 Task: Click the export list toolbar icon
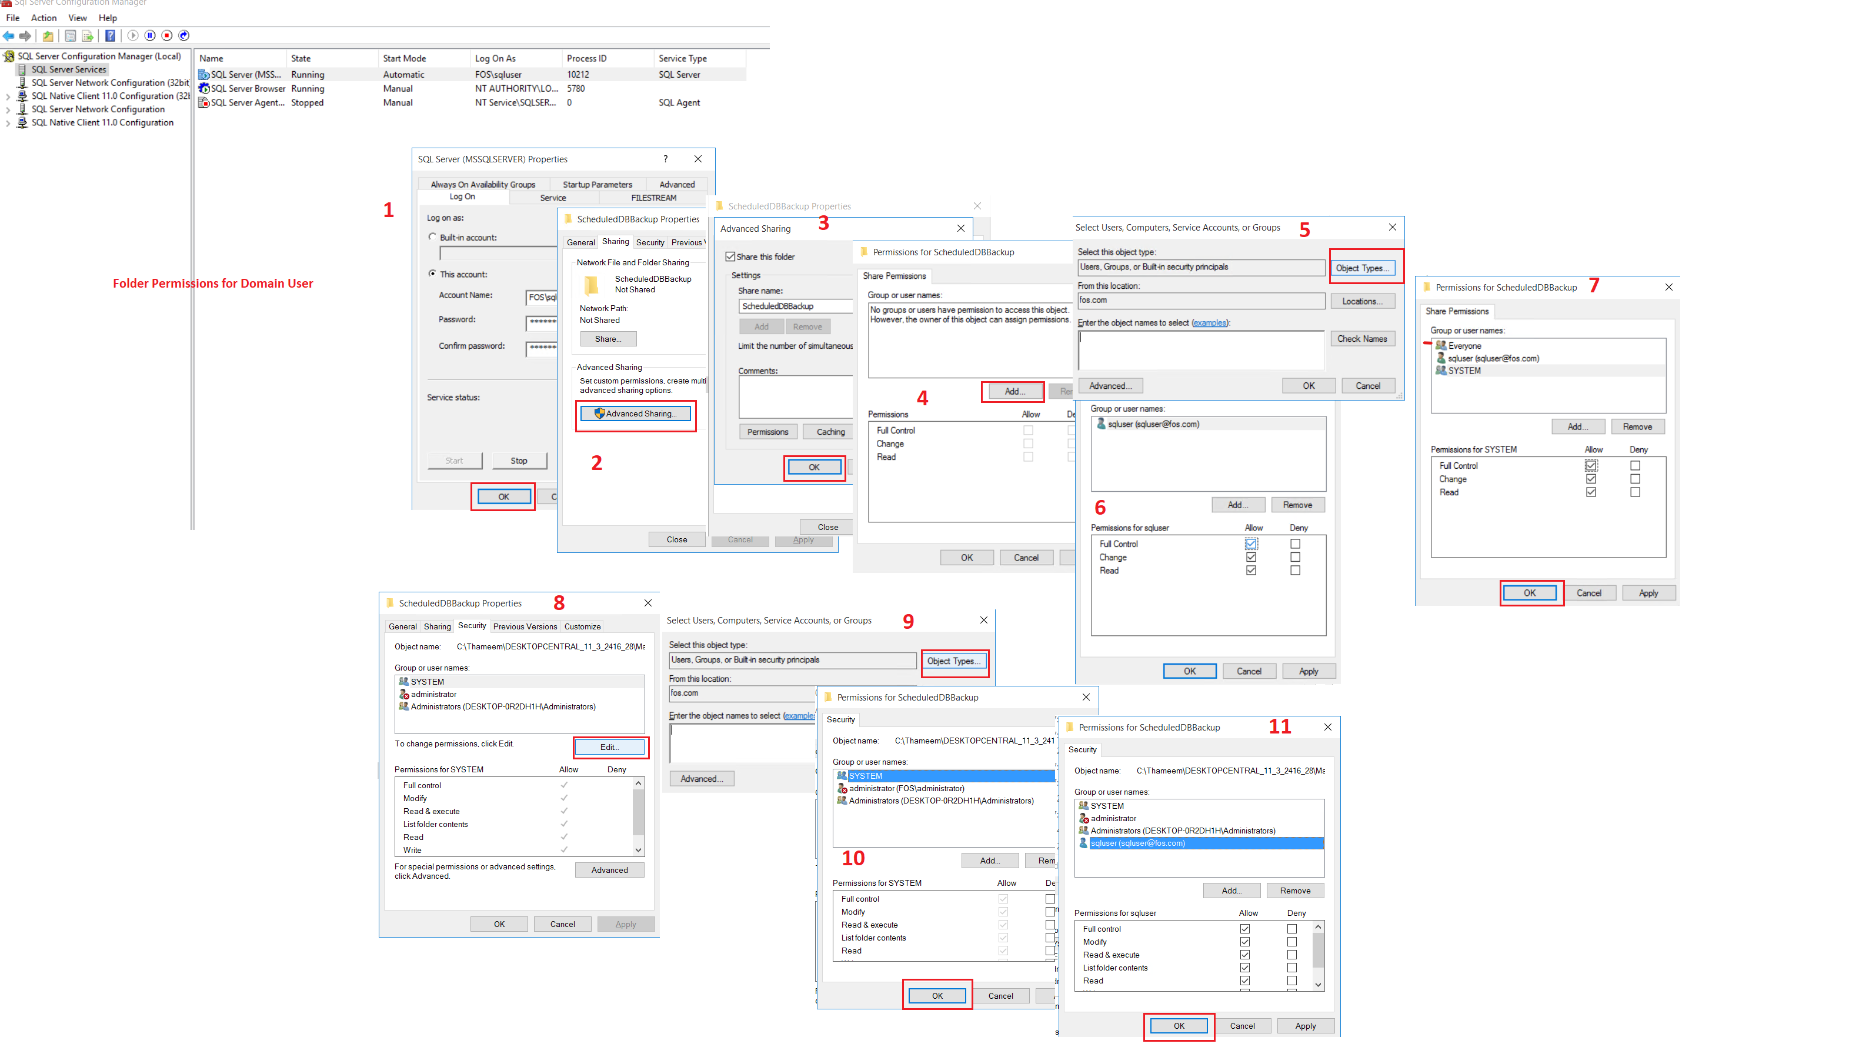pos(88,35)
